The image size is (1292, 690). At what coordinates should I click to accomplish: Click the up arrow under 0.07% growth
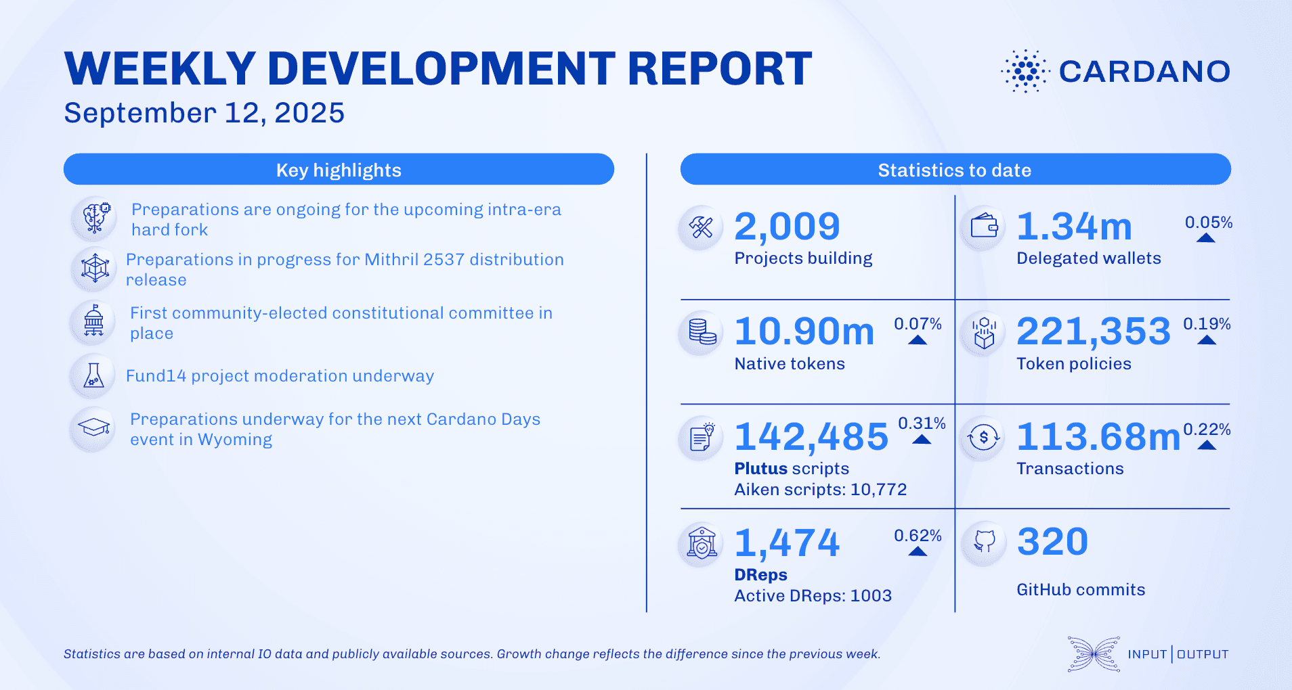pos(918,340)
